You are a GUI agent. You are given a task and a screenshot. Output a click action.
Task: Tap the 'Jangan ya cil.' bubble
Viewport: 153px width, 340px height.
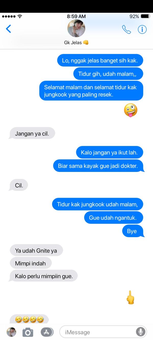[x=32, y=133]
